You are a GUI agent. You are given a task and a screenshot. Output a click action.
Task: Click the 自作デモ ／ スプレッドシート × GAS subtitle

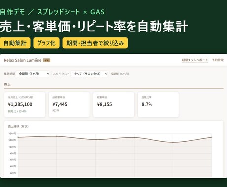pos(52,12)
